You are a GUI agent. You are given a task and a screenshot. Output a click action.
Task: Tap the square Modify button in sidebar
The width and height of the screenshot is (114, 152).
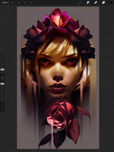pyautogui.click(x=2, y=78)
